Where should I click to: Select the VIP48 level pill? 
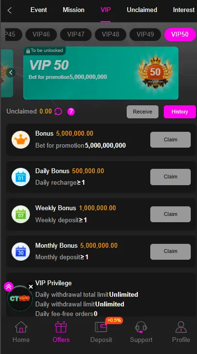[110, 35]
